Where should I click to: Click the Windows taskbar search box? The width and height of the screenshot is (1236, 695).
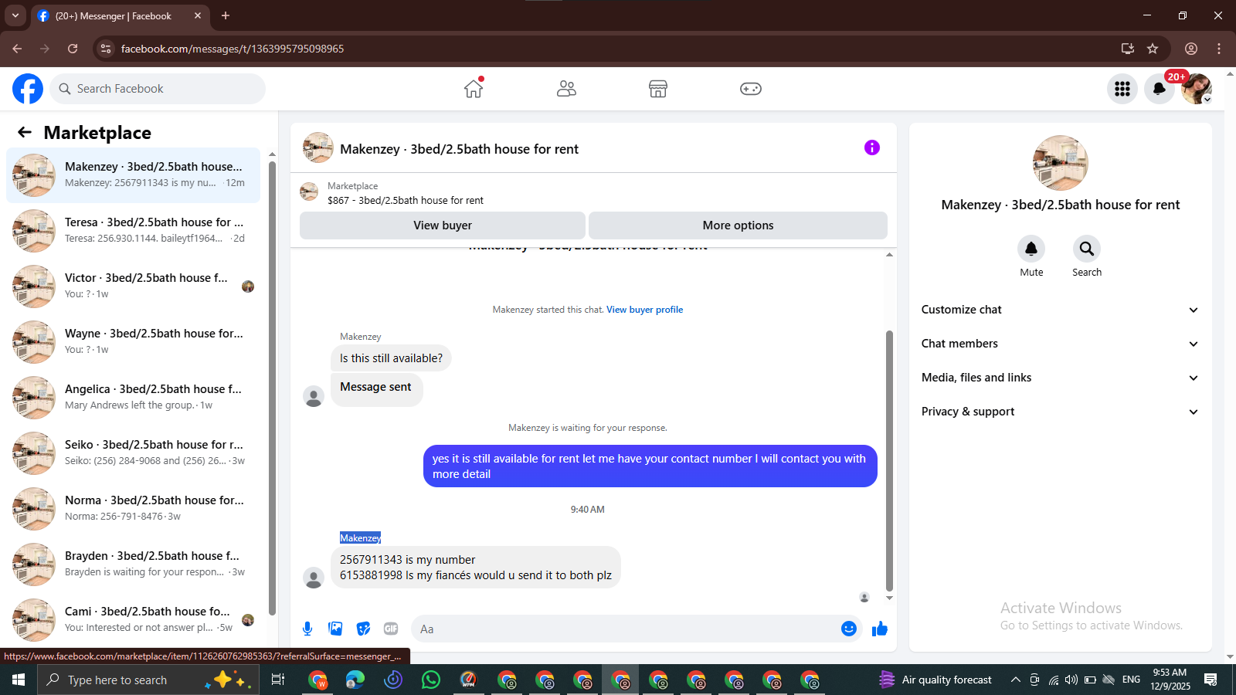coord(148,680)
